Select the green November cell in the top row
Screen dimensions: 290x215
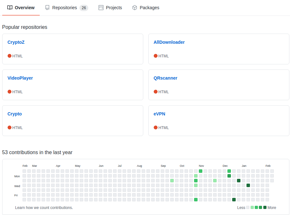pos(200,171)
